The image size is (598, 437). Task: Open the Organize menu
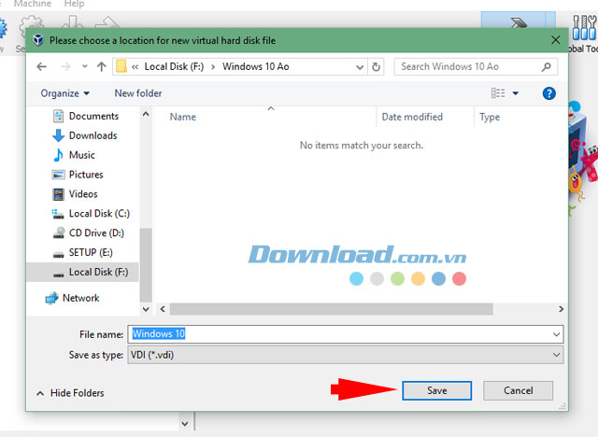pyautogui.click(x=64, y=93)
